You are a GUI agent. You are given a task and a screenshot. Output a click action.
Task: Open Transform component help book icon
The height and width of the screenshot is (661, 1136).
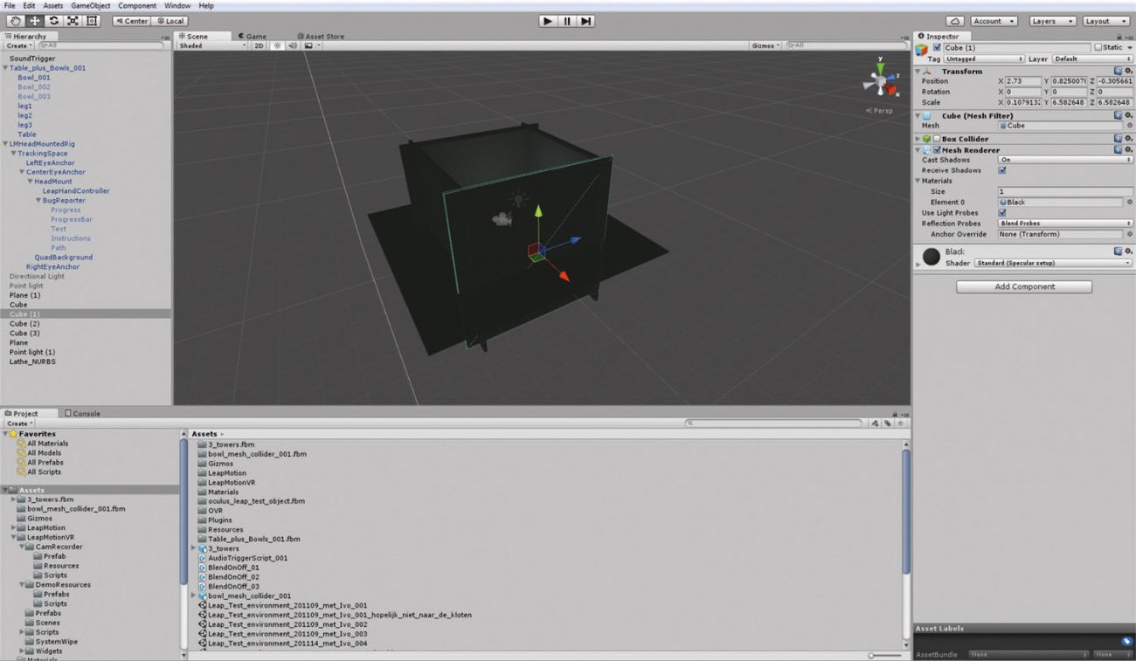(x=1118, y=71)
